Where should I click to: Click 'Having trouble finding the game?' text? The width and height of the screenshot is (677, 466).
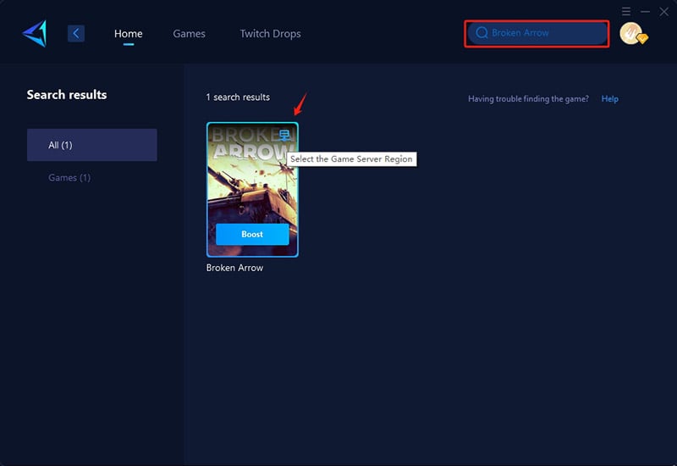tap(528, 99)
